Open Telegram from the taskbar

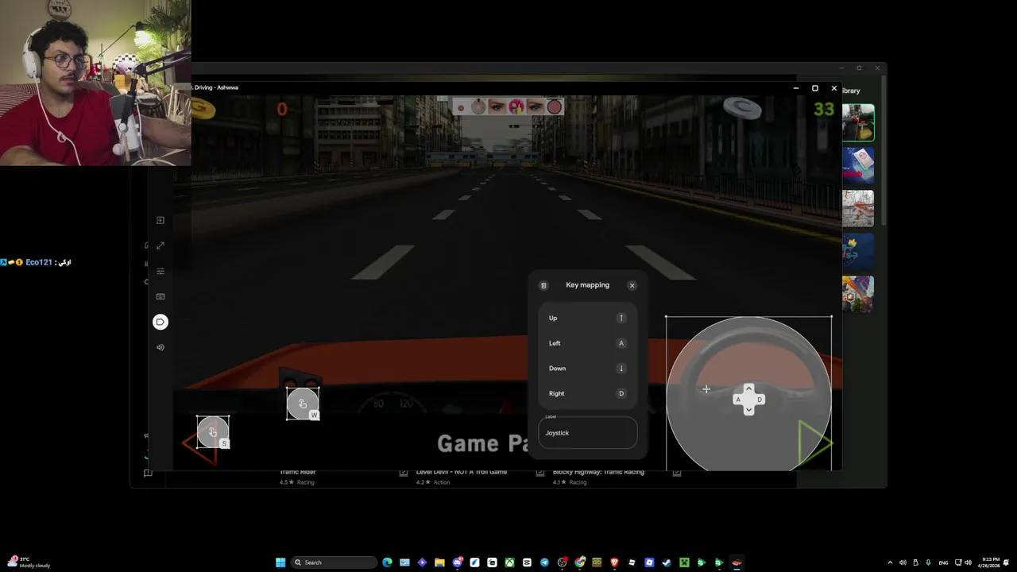point(544,562)
